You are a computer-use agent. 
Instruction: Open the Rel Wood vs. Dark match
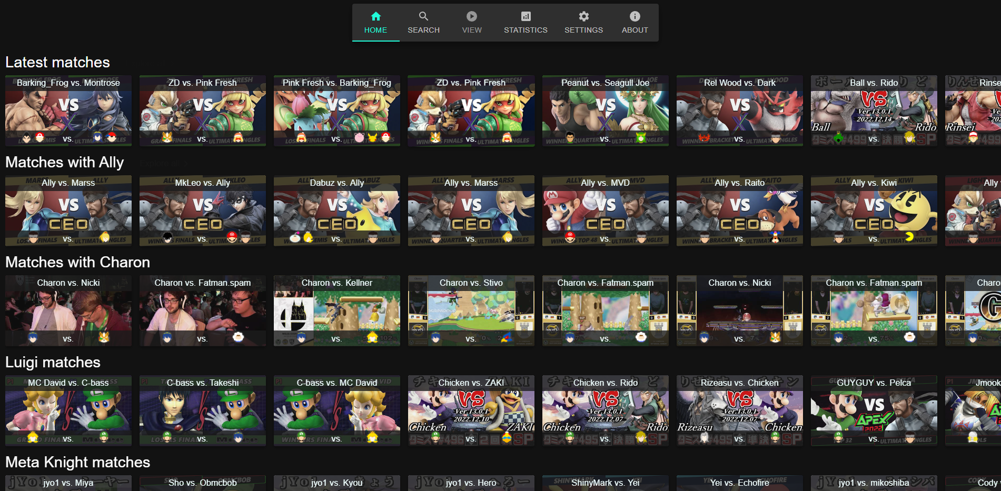[x=740, y=111]
